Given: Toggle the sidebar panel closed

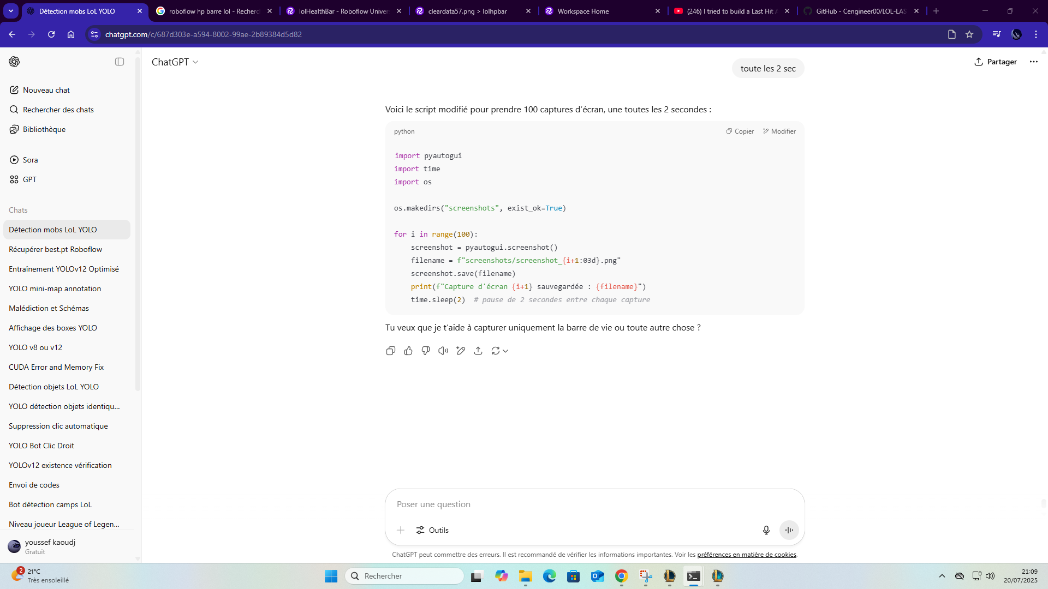Looking at the screenshot, I should click(x=120, y=62).
